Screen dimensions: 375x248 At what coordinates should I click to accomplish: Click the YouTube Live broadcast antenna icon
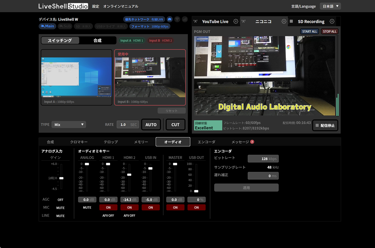click(196, 22)
